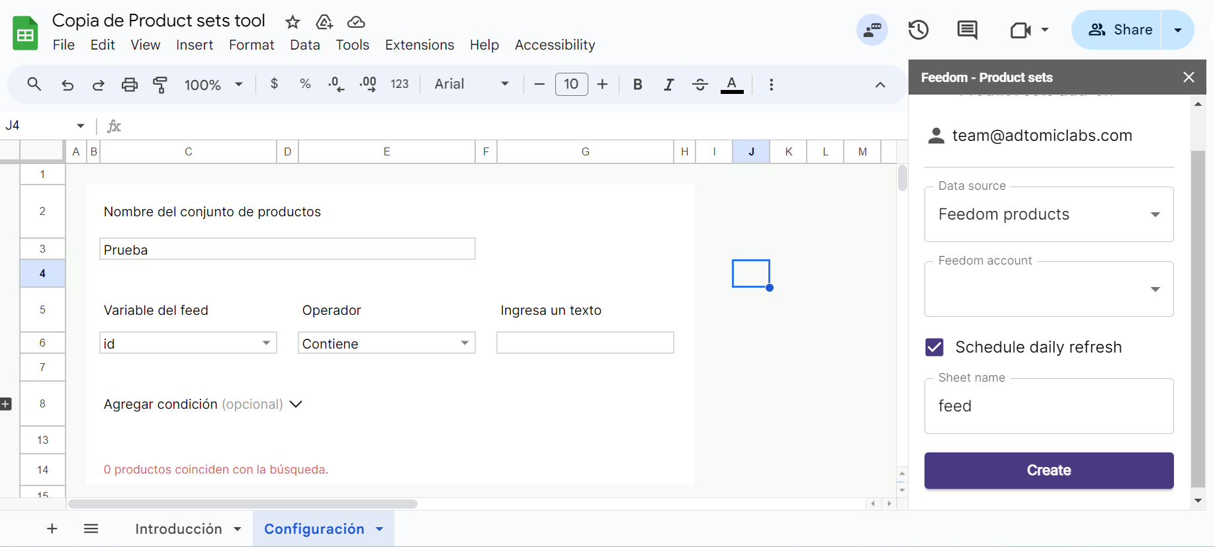Viewport: 1215px width, 547px height.
Task: Decrease font size minus button
Action: tap(539, 84)
